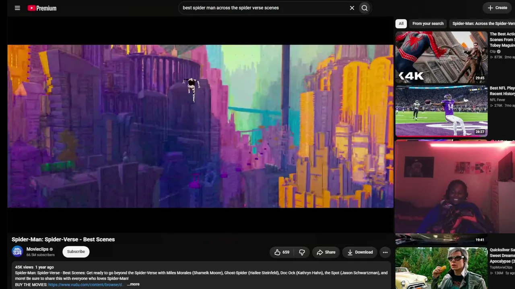
Task: Share the video
Action: 326,252
